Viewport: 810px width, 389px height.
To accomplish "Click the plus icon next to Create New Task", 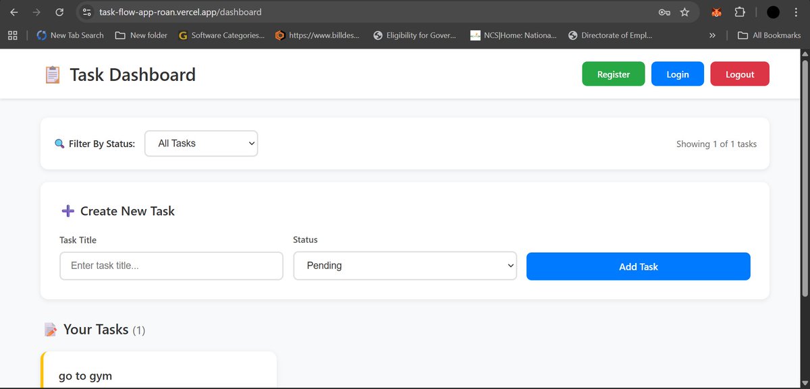I will 67,211.
